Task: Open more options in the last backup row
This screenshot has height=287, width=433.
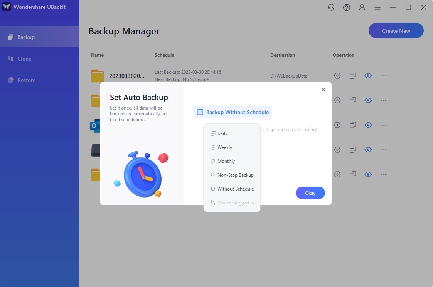Action: point(384,174)
